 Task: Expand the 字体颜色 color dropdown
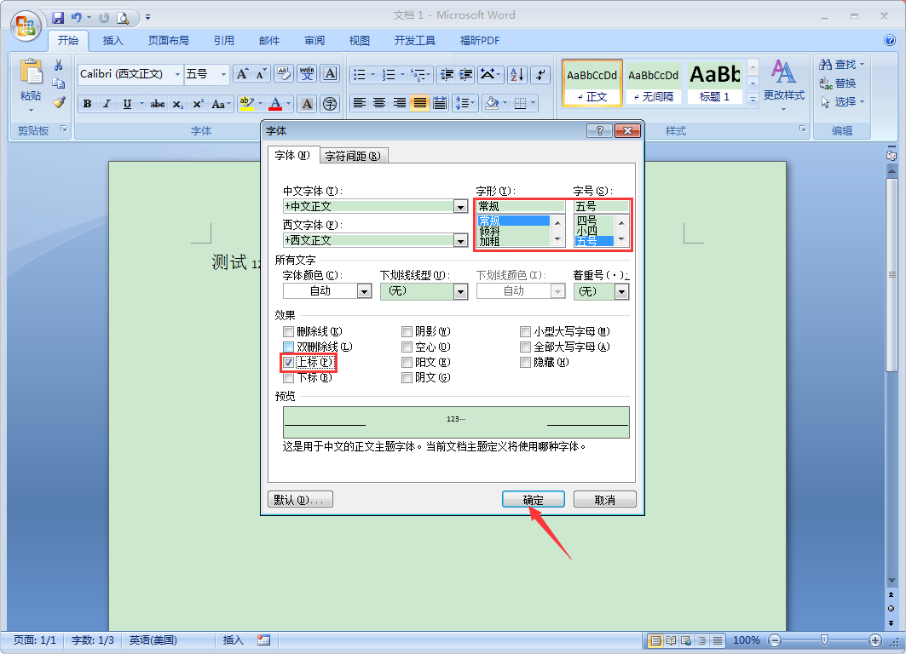[364, 291]
